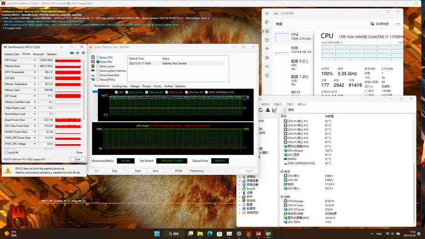Open FurMark taskbar icon
Image resolution: width=425 pixels, height=239 pixels.
[x=248, y=234]
